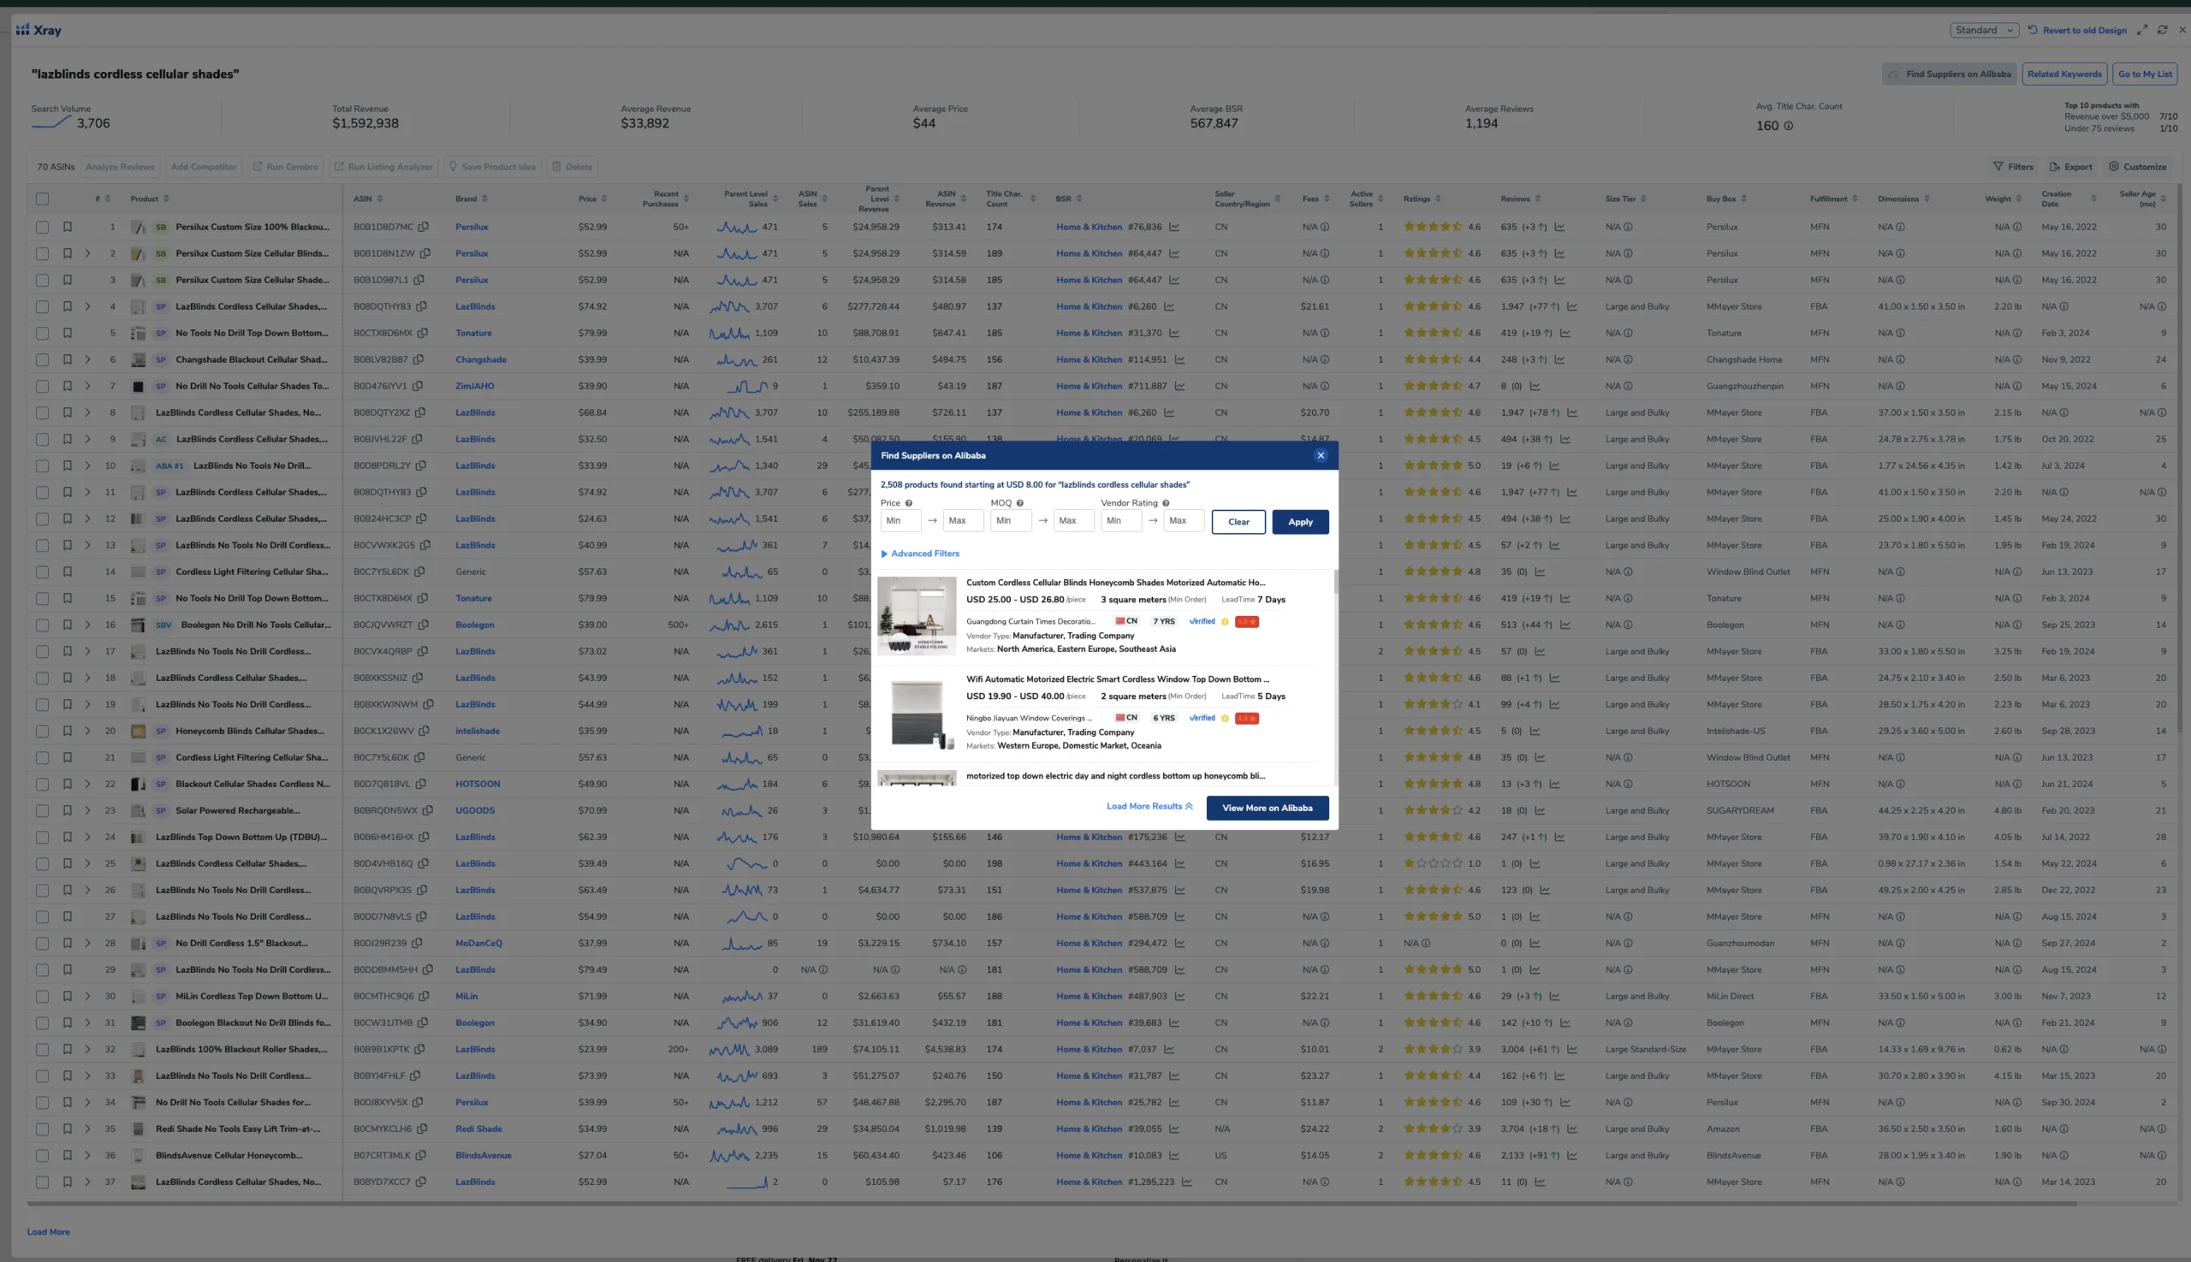Screen dimensions: 2191x1262
Task: Click Load More Results in dialog
Action: tap(1149, 806)
